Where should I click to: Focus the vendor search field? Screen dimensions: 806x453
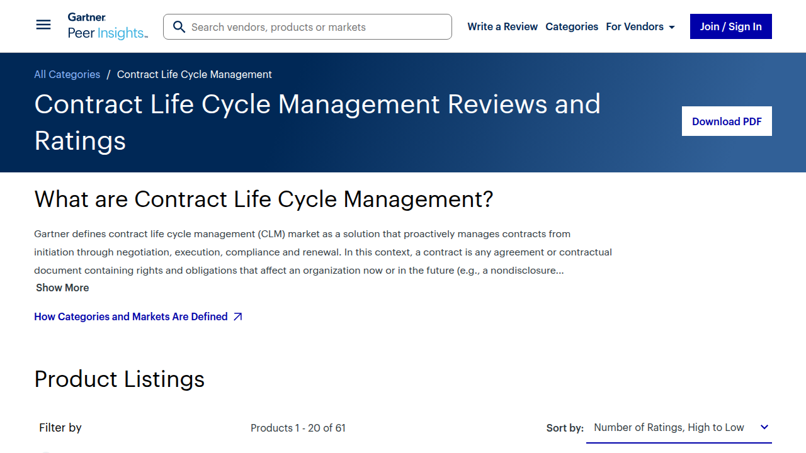(307, 27)
